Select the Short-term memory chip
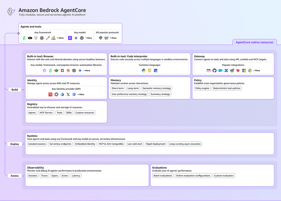The image size is (281, 201). (x=118, y=88)
